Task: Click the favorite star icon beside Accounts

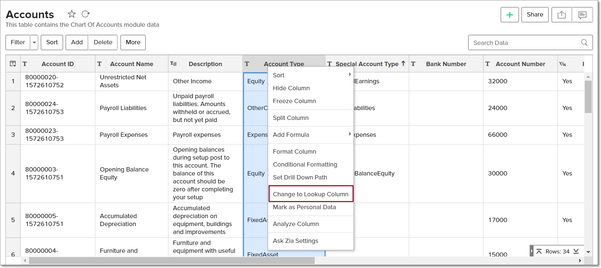Action: [71, 14]
